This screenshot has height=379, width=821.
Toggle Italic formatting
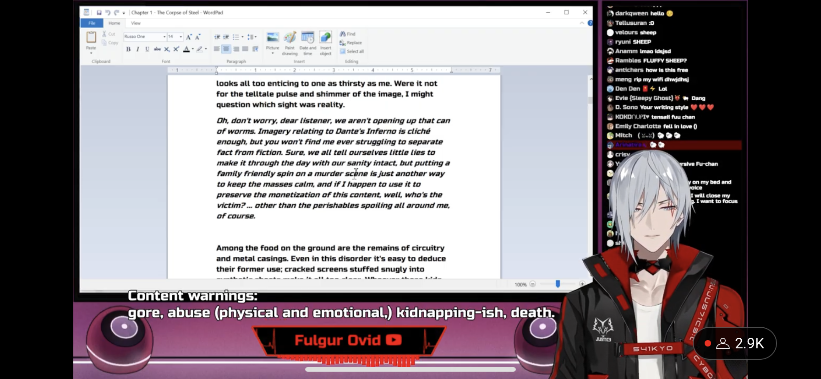[x=137, y=49]
